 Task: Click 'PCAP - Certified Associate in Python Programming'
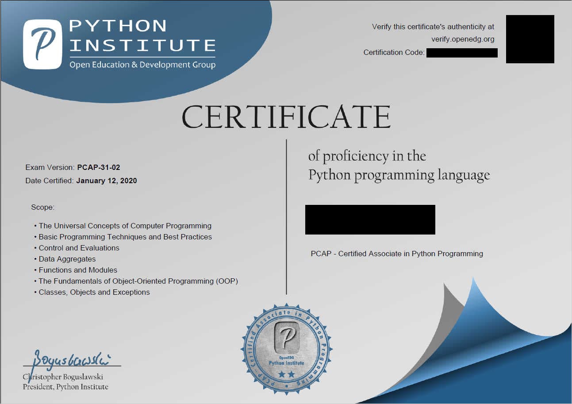(x=397, y=254)
